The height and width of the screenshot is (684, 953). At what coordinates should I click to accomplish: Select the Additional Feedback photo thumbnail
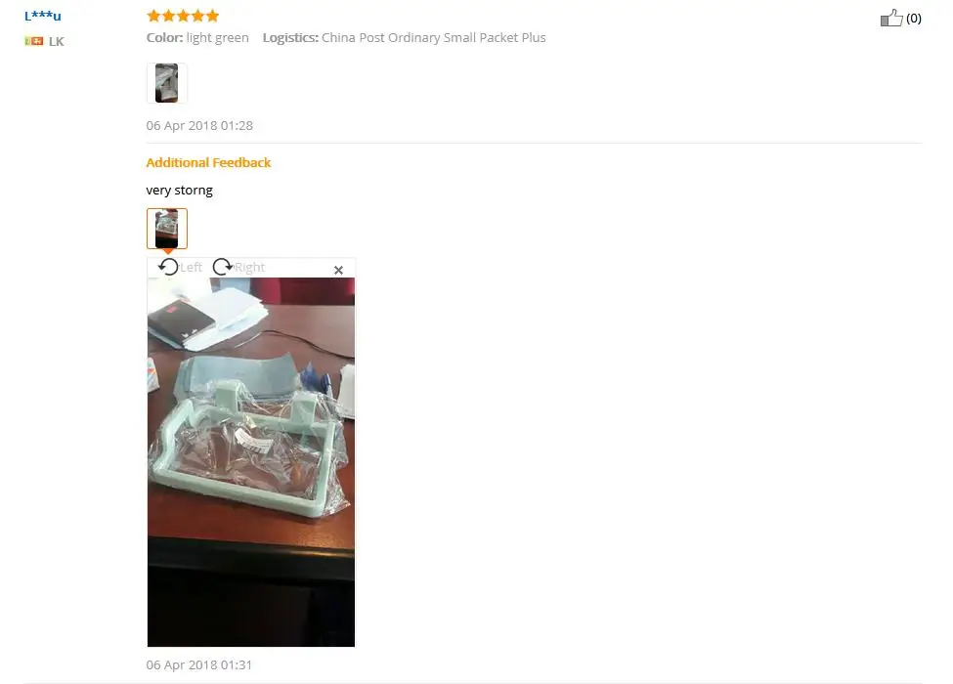click(166, 229)
